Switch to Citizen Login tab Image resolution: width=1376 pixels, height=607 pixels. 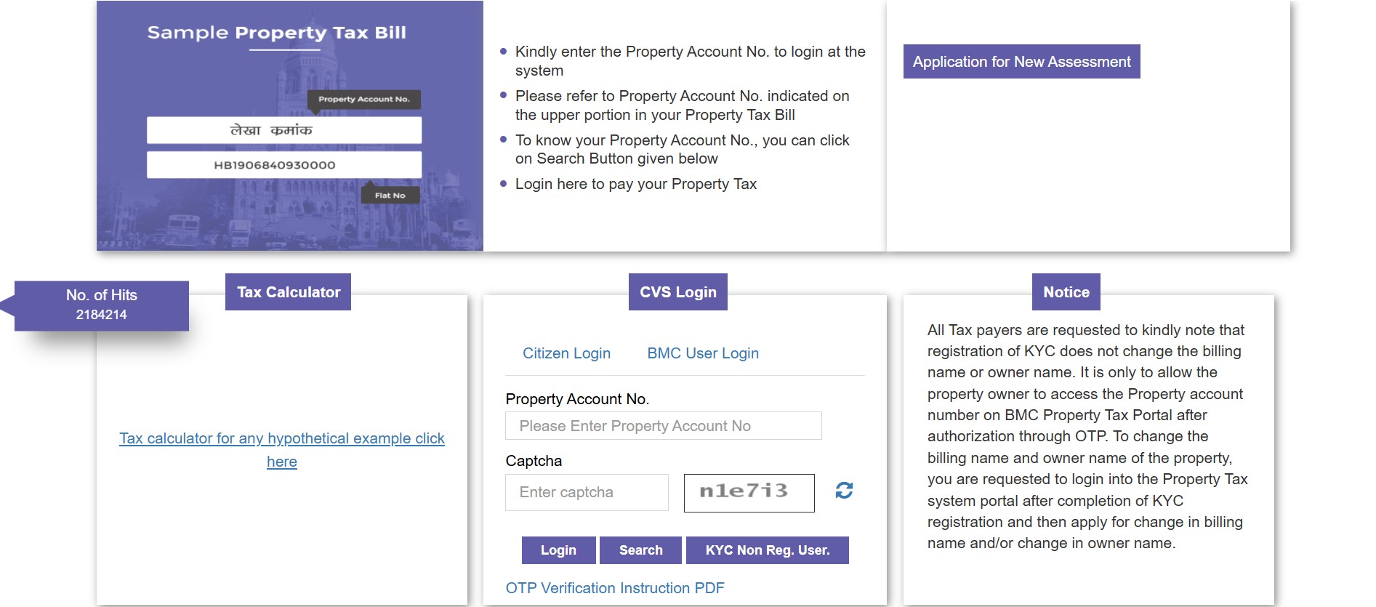tap(566, 353)
